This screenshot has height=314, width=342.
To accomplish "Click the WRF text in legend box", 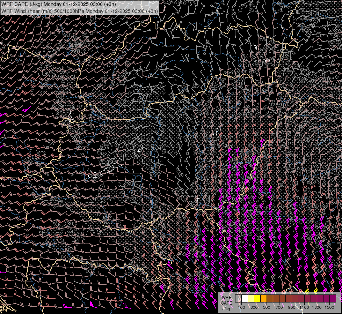I will click(226, 297).
